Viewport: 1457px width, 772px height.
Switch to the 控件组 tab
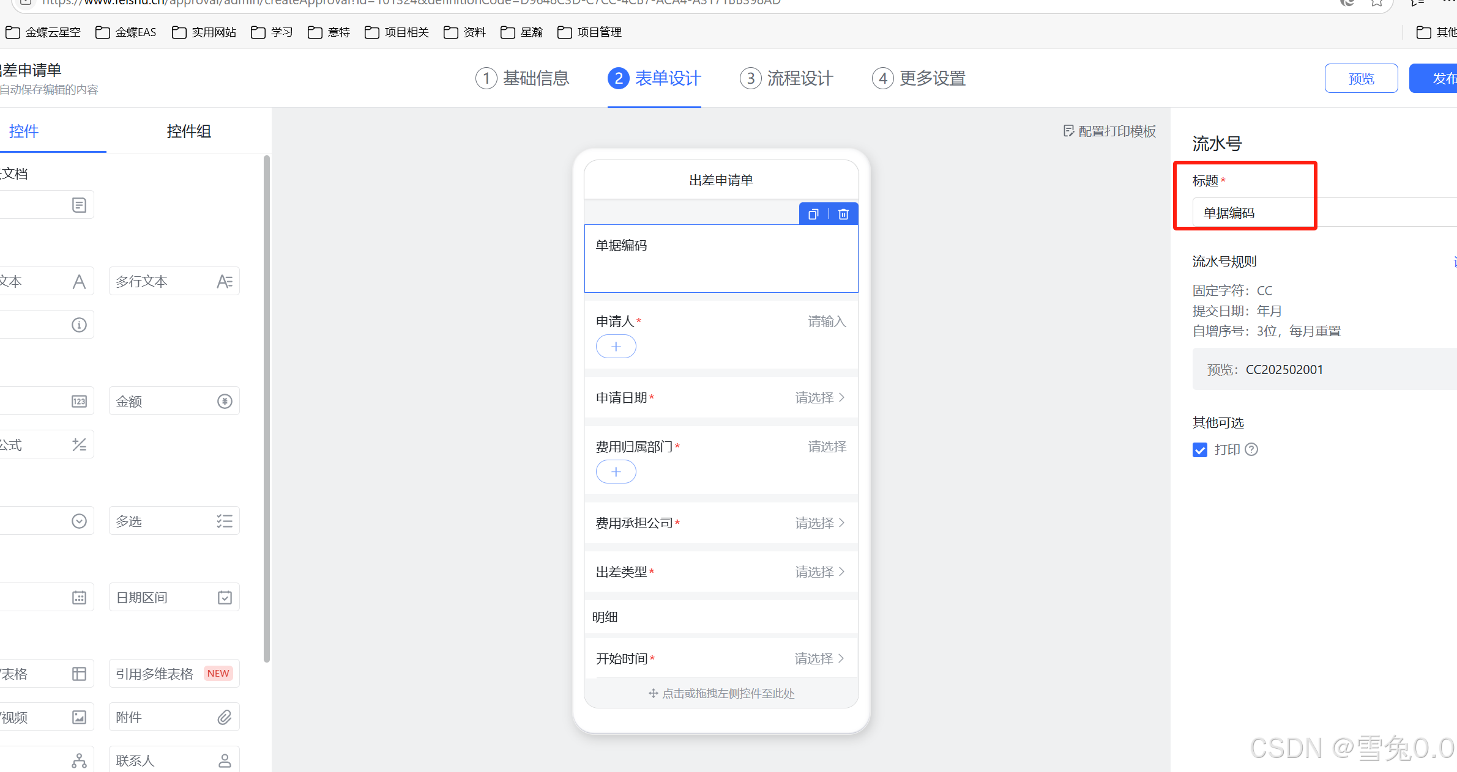click(x=189, y=131)
